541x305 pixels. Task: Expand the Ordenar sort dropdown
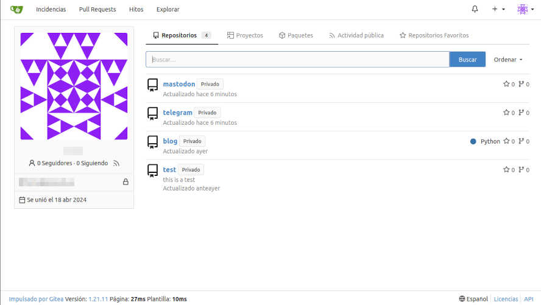tap(508, 59)
